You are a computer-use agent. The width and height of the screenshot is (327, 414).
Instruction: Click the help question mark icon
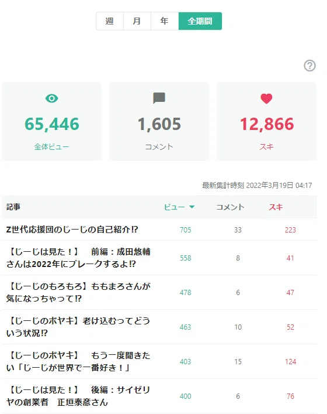tap(309, 66)
